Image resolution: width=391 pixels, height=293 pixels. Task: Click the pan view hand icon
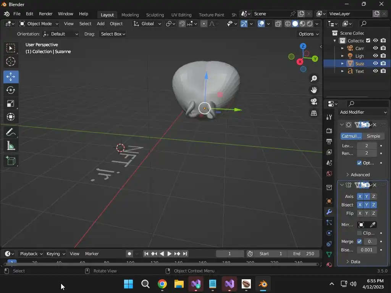[314, 90]
